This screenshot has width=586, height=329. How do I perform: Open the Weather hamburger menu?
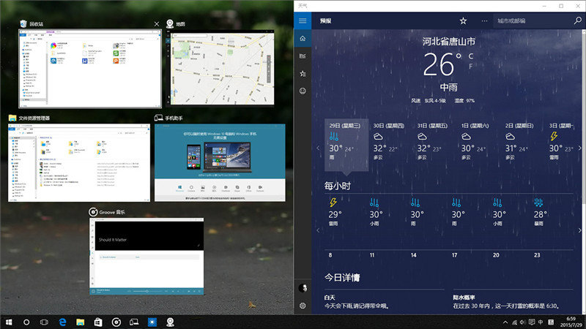click(302, 20)
